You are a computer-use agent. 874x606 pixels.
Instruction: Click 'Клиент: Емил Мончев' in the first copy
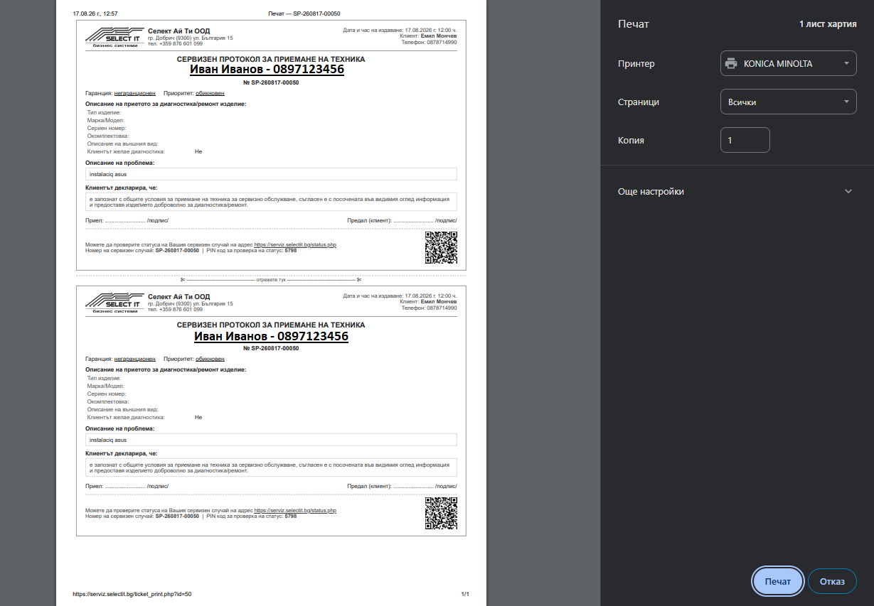[429, 36]
